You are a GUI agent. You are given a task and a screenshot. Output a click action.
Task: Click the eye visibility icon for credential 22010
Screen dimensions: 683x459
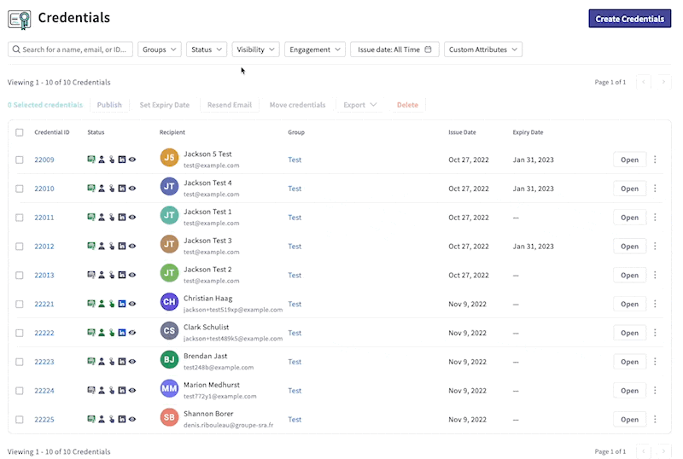[x=132, y=189]
